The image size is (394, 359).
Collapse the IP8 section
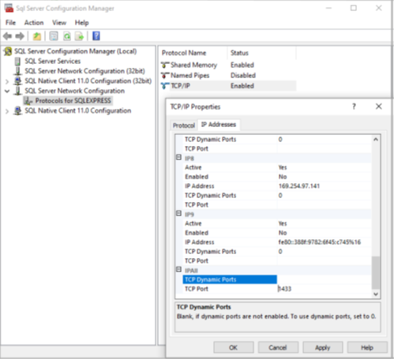tap(178, 157)
